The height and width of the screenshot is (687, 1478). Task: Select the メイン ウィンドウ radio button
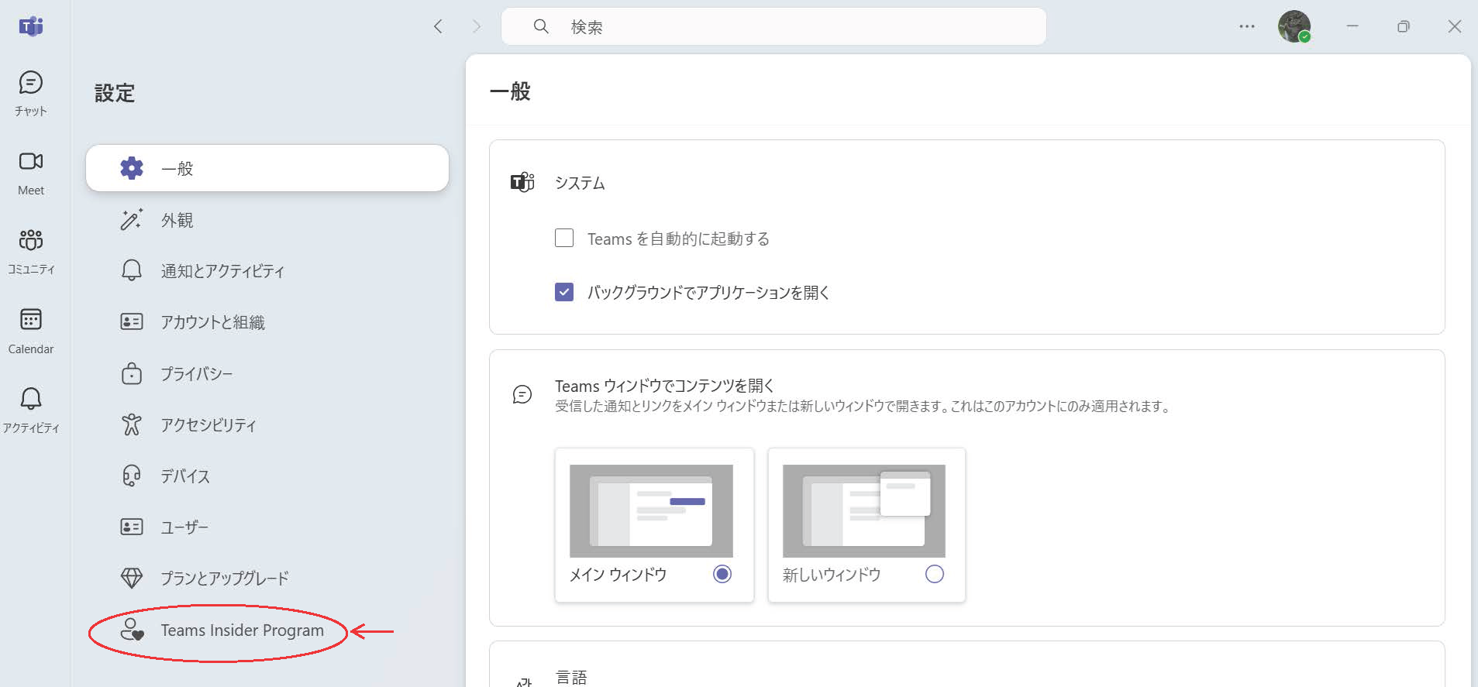click(722, 574)
